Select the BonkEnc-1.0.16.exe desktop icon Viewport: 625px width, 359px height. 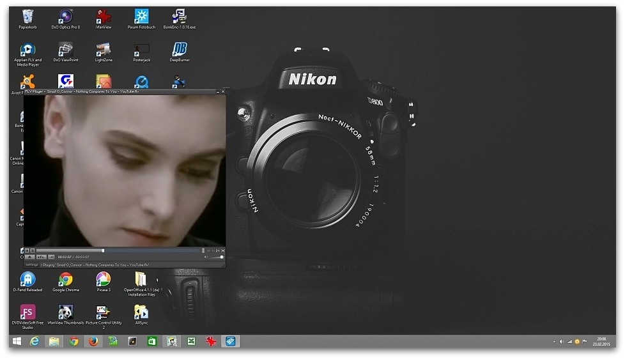180,19
